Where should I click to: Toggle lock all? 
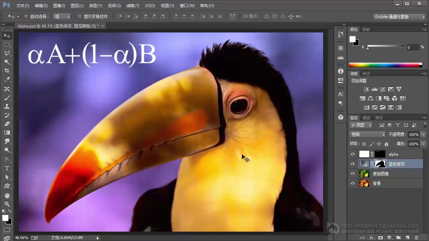click(386, 144)
